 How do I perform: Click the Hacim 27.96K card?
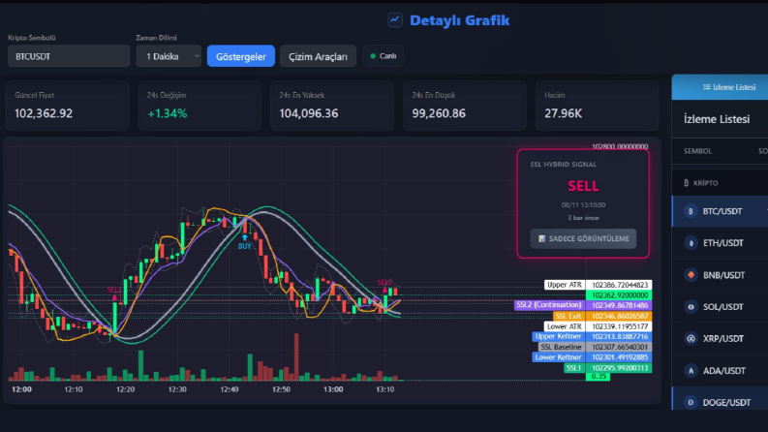click(x=597, y=106)
